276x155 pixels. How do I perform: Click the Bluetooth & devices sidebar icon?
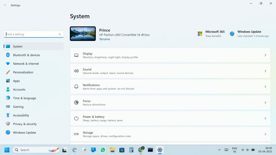coord(8,55)
